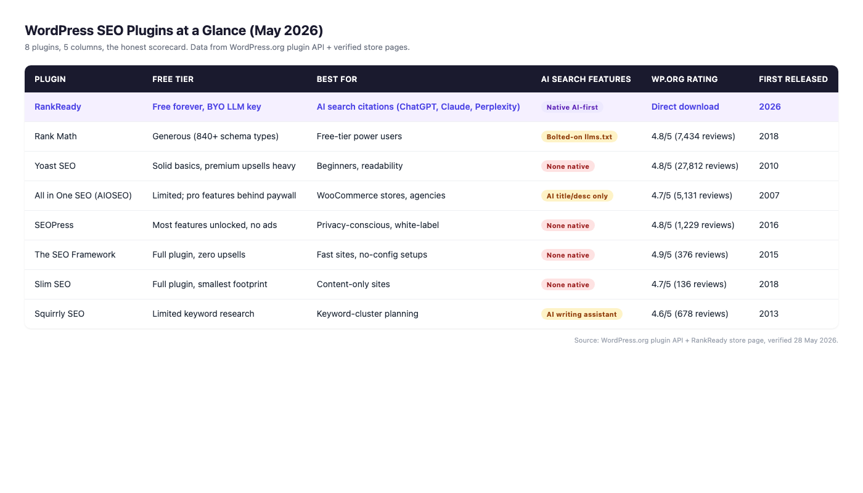Image resolution: width=863 pixels, height=493 pixels.
Task: Click the PLUGIN column header
Action: [50, 79]
